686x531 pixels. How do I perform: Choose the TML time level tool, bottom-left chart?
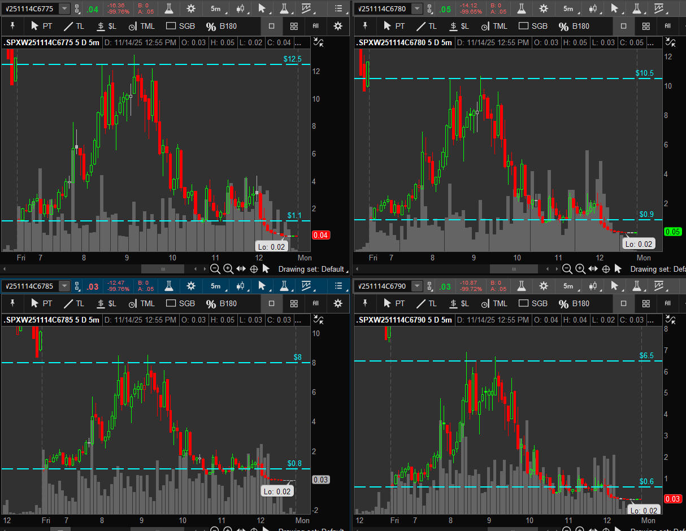[141, 303]
